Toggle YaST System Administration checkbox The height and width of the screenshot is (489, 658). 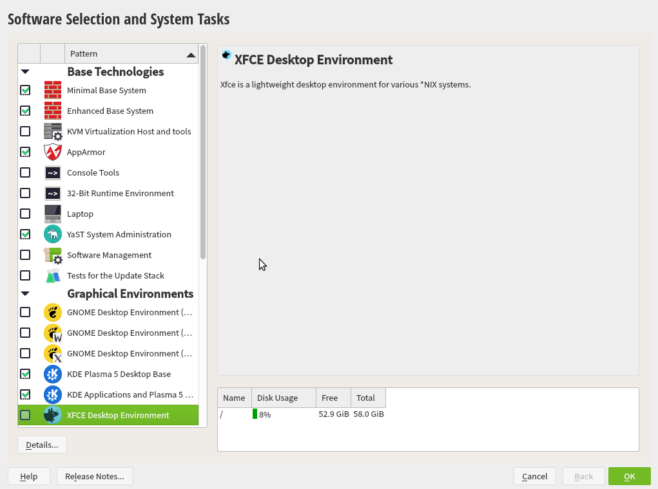[x=25, y=234]
